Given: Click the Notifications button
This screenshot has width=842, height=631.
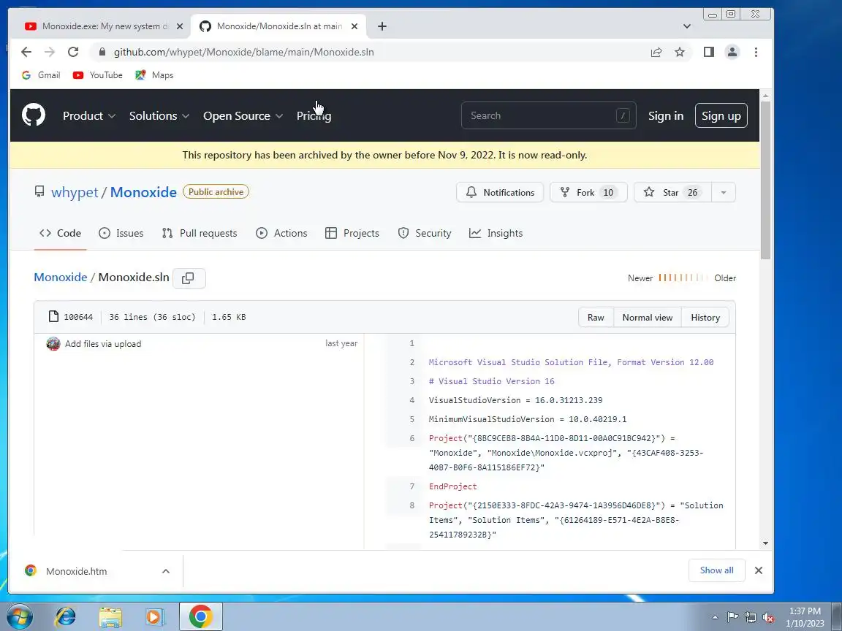Looking at the screenshot, I should [x=500, y=192].
